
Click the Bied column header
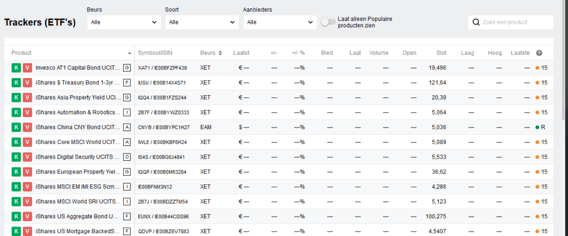point(327,53)
